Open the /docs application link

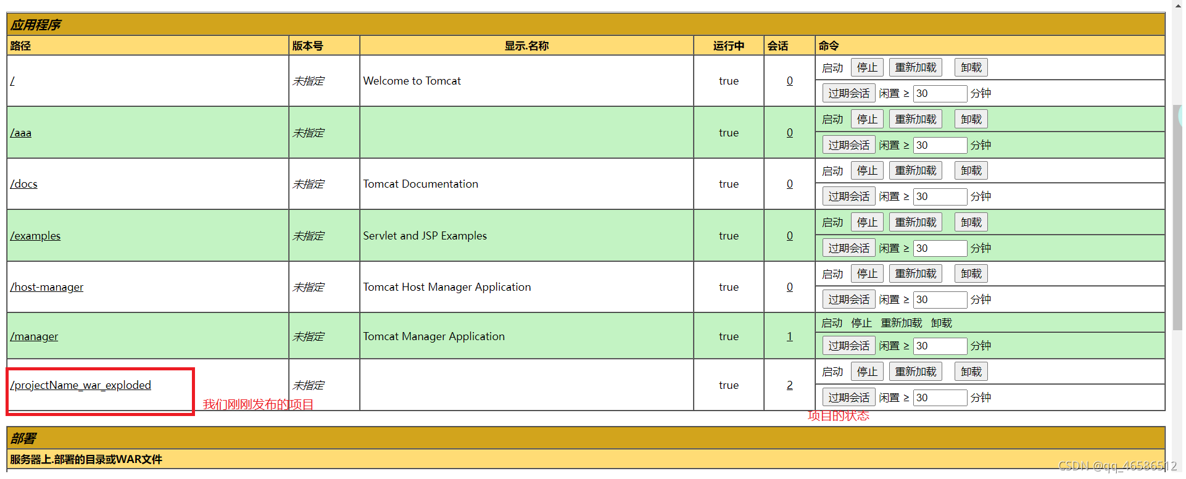click(24, 184)
